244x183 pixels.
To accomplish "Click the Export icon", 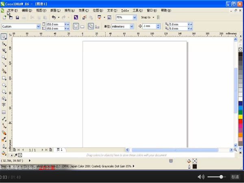I will [91, 17].
